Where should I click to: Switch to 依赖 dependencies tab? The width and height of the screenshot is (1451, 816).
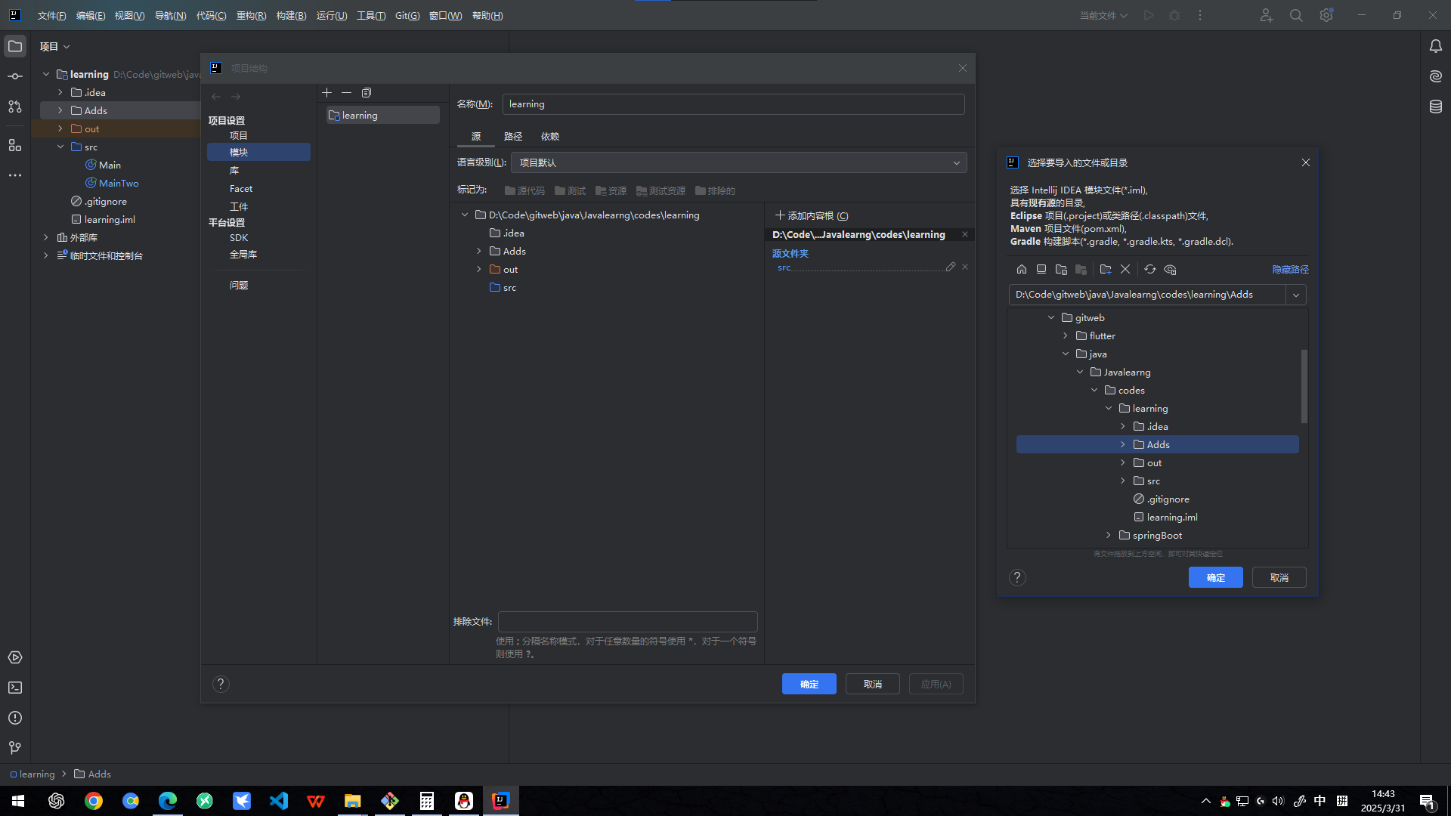[x=549, y=137]
